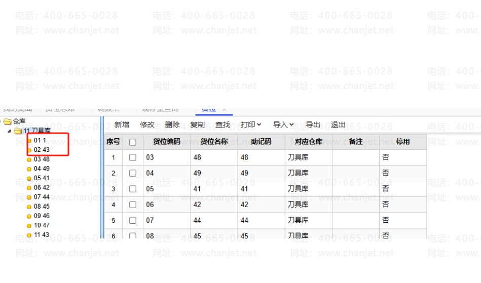Click the 仓库 root folder icon

tap(8, 122)
